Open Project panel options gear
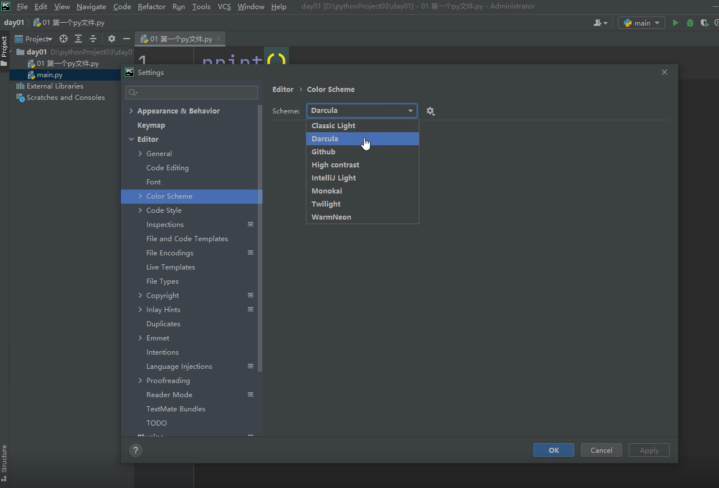The image size is (719, 488). coord(112,39)
